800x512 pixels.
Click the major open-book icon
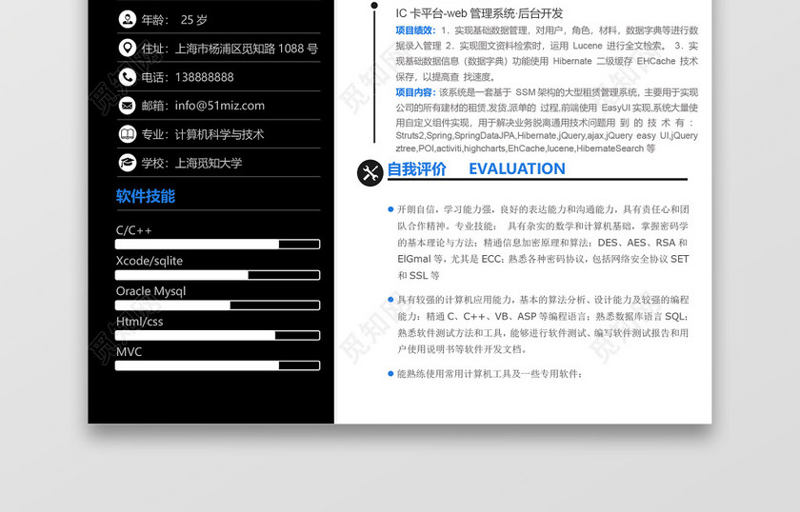127,134
